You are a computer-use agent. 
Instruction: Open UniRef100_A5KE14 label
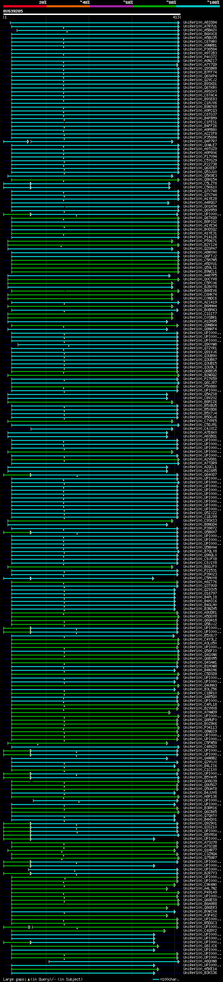[200, 969]
